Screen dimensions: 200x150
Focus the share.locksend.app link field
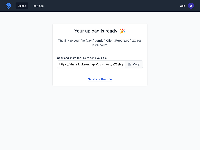(x=91, y=64)
